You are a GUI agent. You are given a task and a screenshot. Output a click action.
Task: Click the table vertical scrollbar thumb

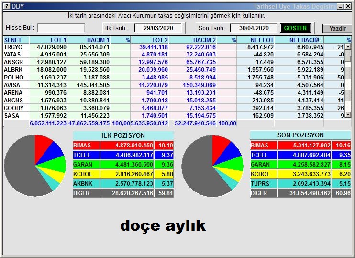(x=348, y=58)
